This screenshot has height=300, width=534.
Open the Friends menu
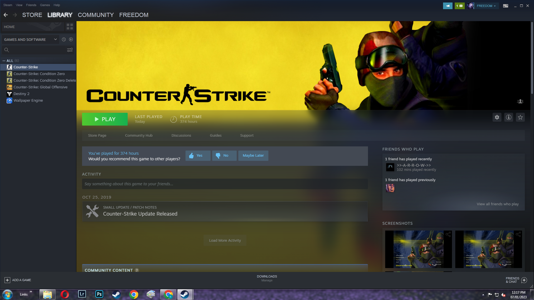pos(31,5)
